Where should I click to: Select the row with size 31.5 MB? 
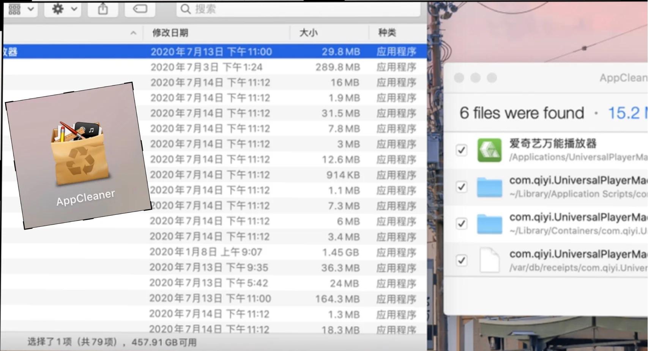click(x=214, y=113)
